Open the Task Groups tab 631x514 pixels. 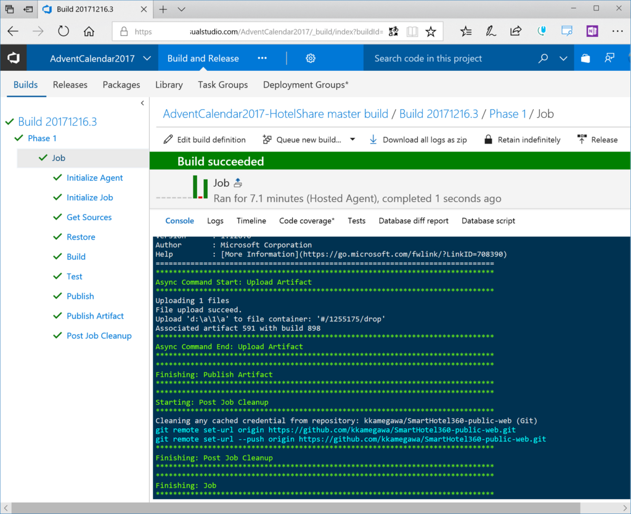pos(222,84)
